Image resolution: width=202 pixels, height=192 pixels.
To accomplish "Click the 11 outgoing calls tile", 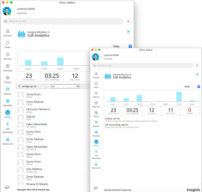I will 170,111.
